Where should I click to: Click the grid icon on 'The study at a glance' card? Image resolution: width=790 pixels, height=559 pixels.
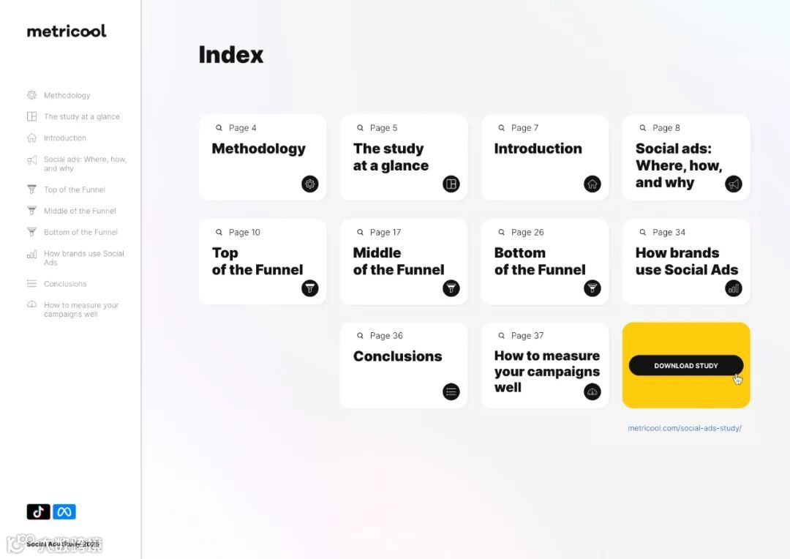tap(451, 184)
